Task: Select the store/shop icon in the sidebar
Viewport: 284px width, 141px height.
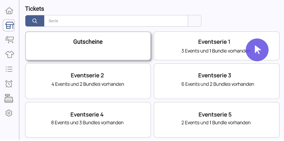Action: (9, 25)
